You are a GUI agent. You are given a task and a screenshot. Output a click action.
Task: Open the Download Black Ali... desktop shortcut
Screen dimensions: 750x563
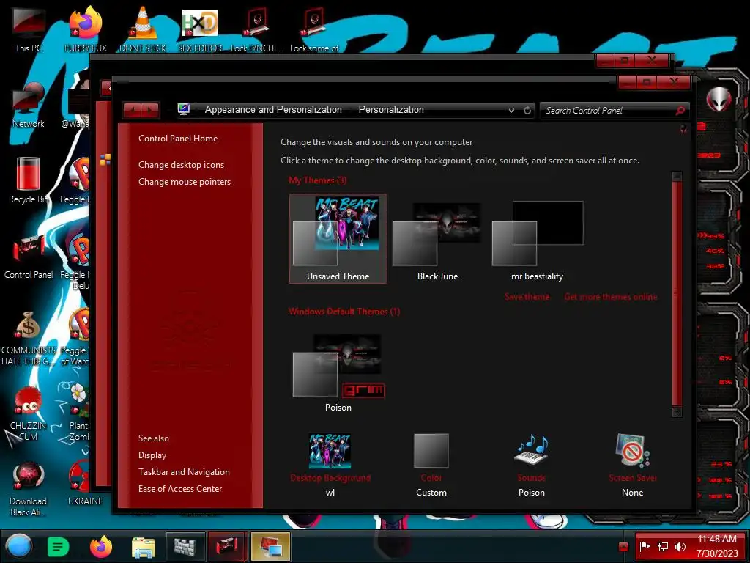coord(29,488)
